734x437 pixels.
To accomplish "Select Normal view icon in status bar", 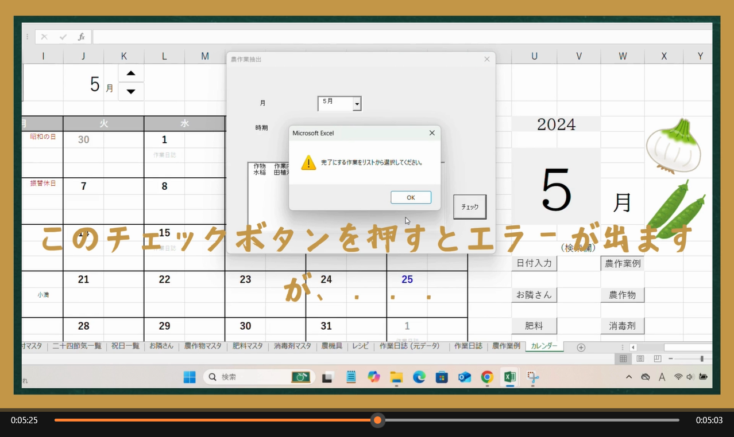I will coord(623,359).
